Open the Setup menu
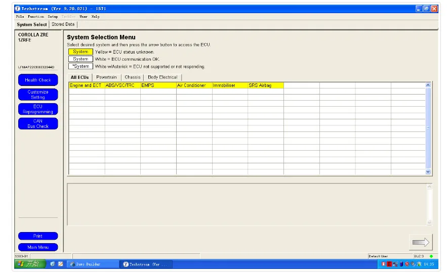Image resolution: width=447 pixels, height=273 pixels. 53,17
